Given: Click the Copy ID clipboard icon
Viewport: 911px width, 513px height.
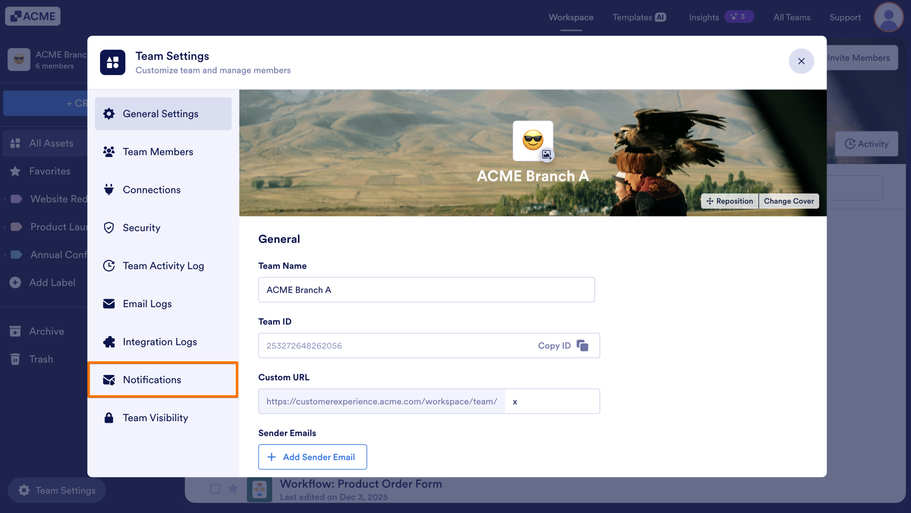Looking at the screenshot, I should 583,346.
